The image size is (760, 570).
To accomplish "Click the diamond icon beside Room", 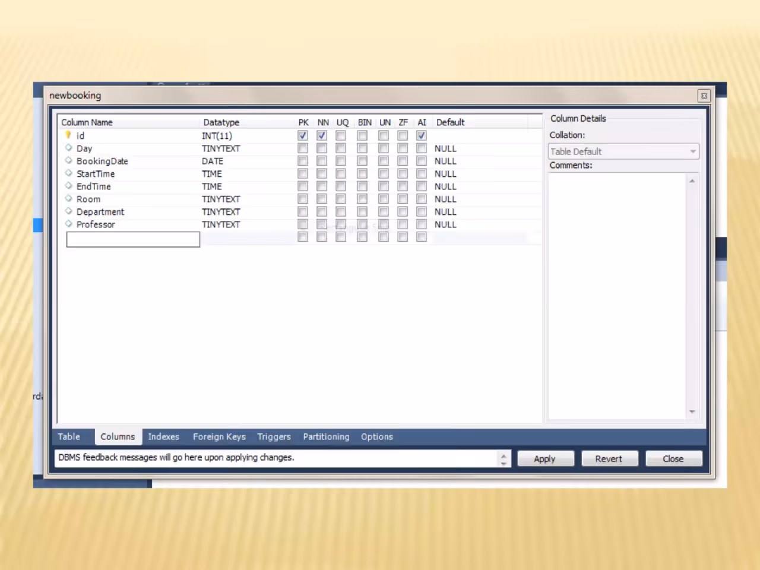I will (x=69, y=198).
